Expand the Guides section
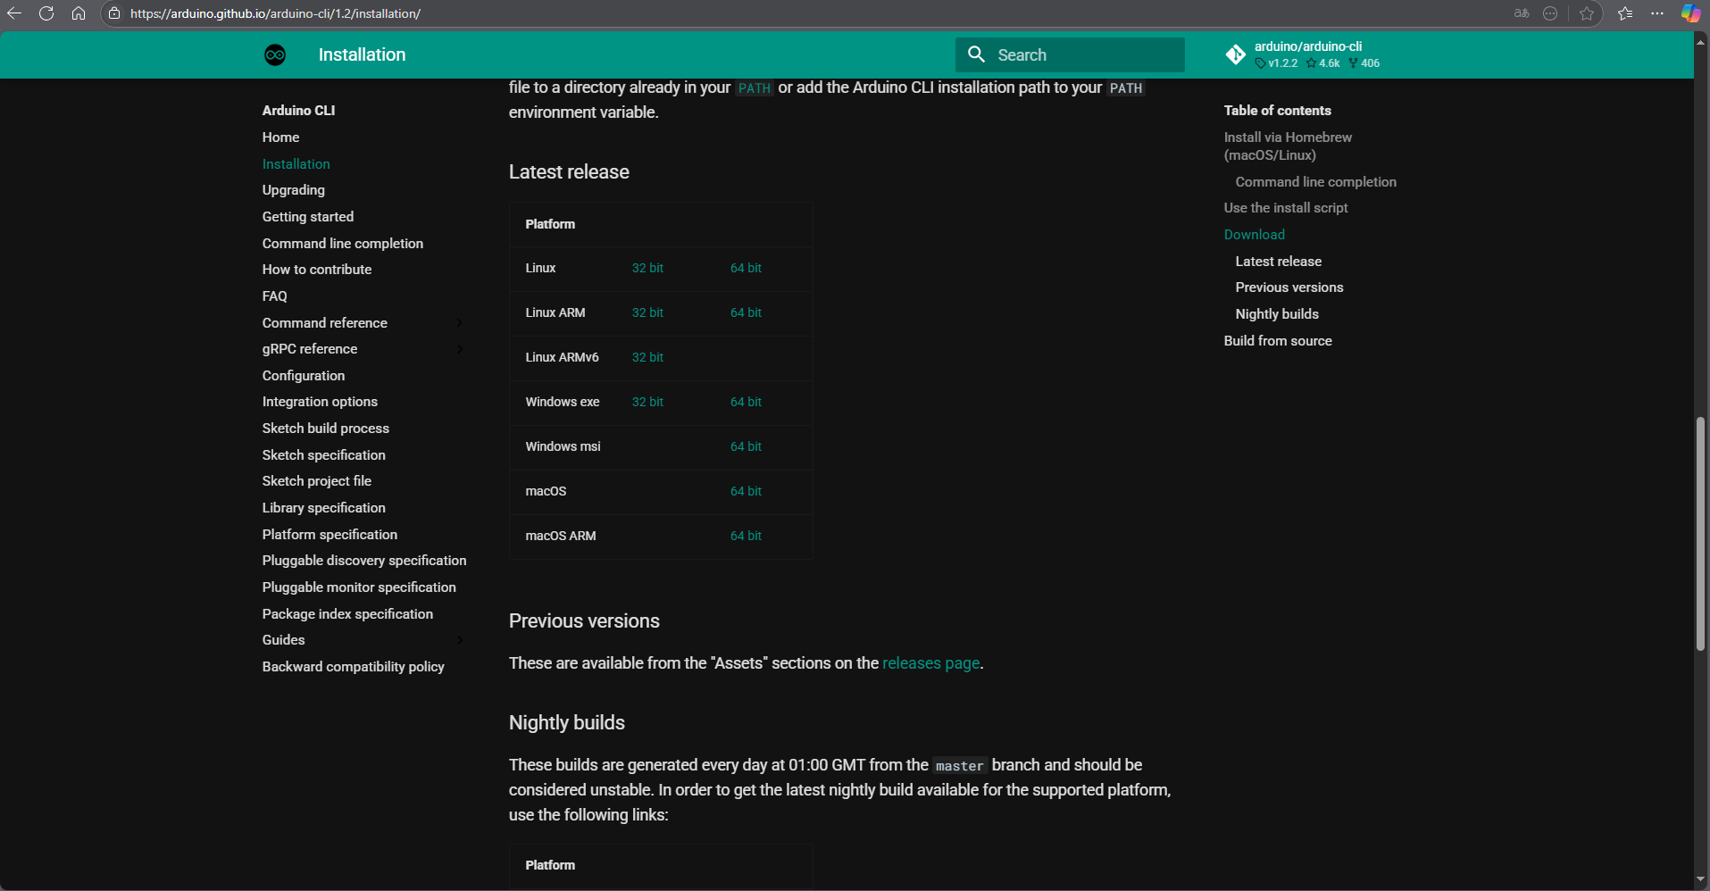 click(x=459, y=640)
